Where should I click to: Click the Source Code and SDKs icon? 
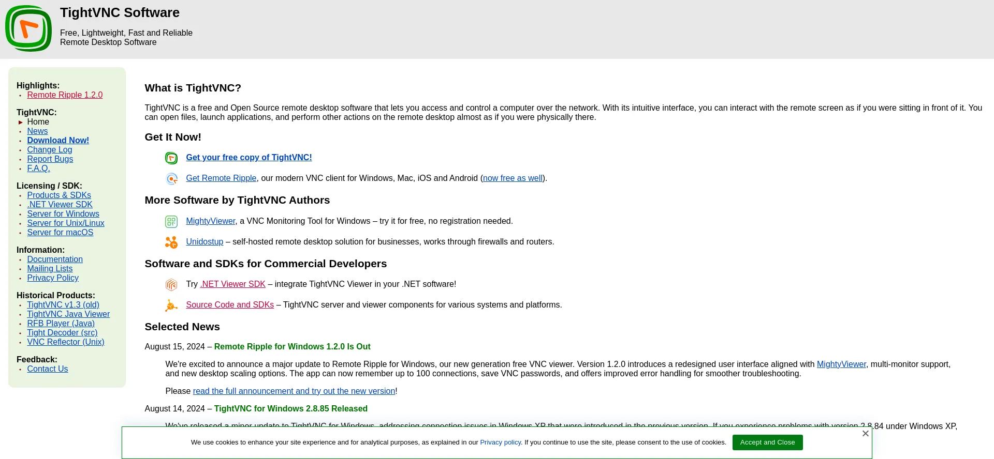[171, 305]
